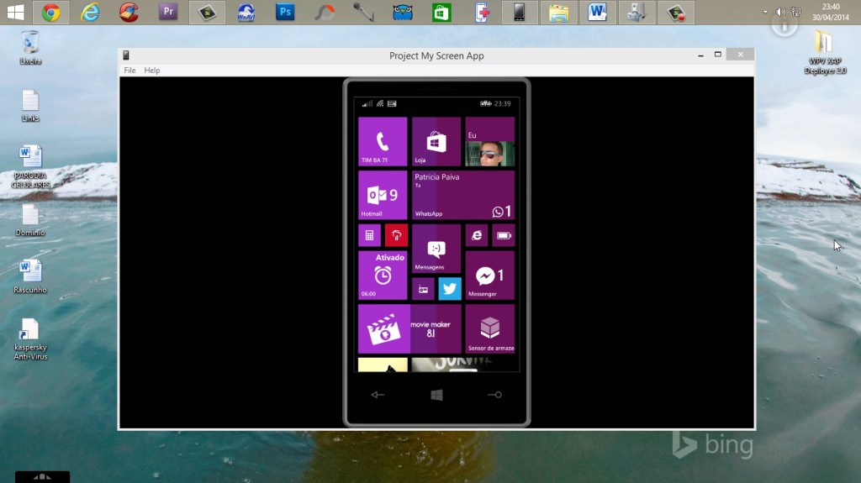Screen dimensions: 861x483
Task: Click the clock showing 23:40
Action: click(x=830, y=12)
